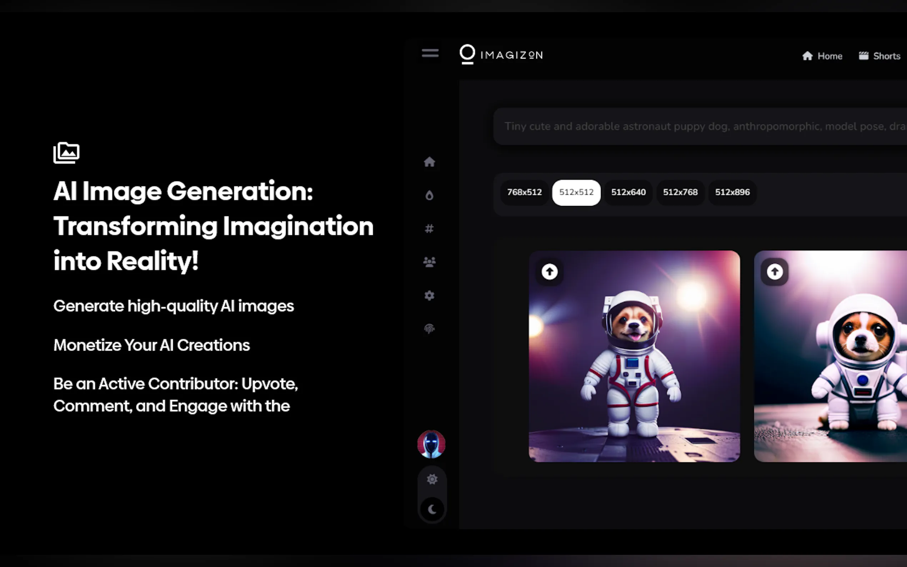Select the 512x640 size button

(x=628, y=192)
